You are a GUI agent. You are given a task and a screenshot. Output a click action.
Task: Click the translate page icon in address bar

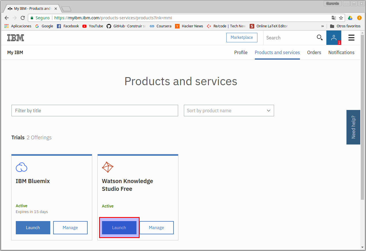click(x=334, y=18)
